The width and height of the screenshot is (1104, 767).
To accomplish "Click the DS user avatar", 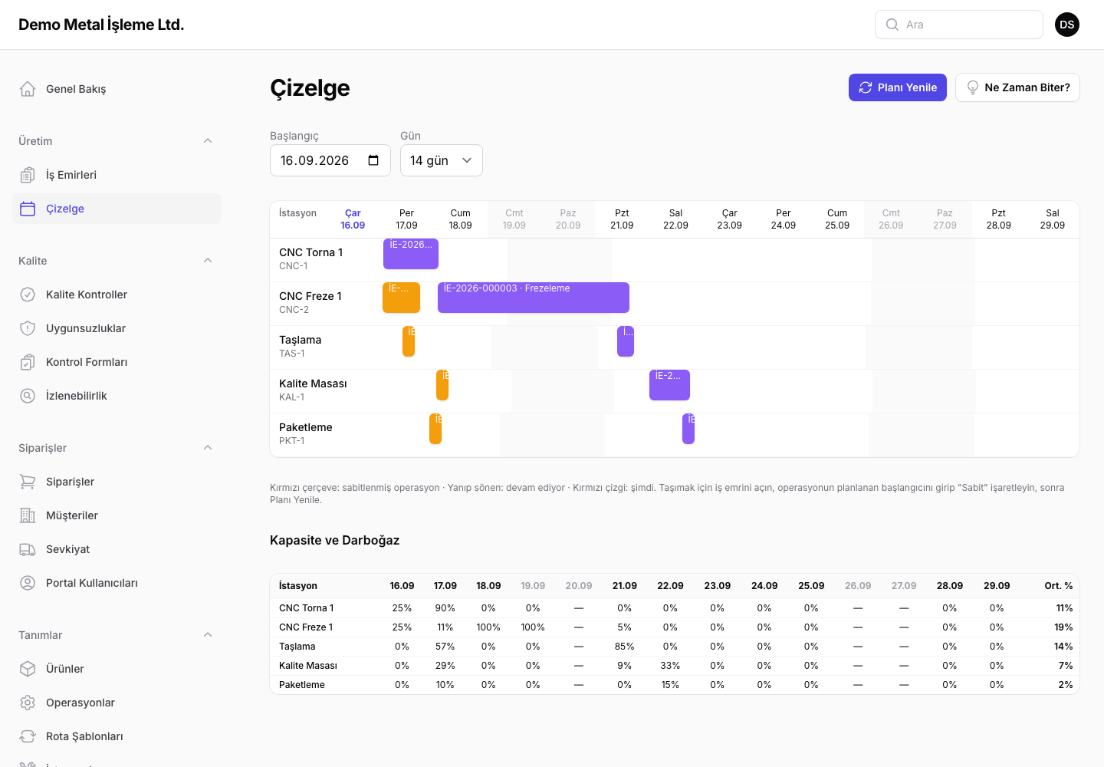I will point(1067,25).
